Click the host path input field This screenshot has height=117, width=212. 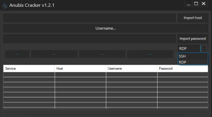point(89,18)
